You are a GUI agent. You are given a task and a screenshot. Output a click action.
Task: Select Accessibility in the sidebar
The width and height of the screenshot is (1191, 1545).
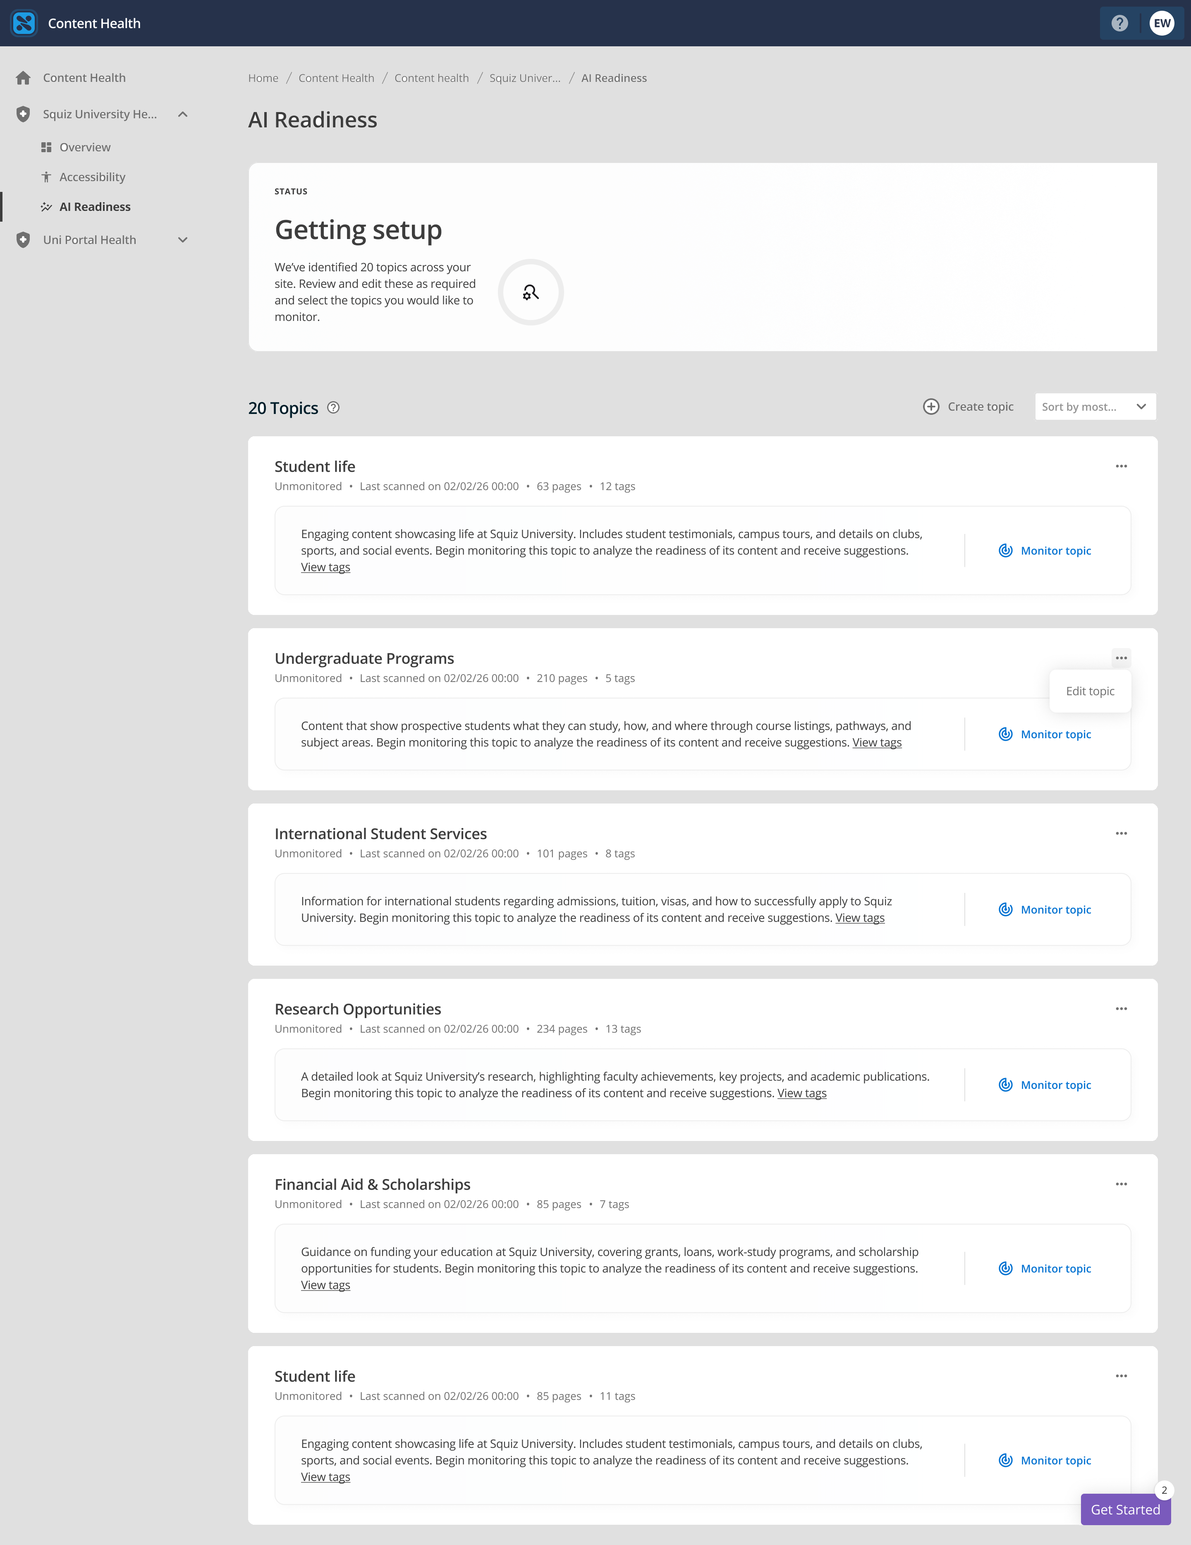coord(92,177)
